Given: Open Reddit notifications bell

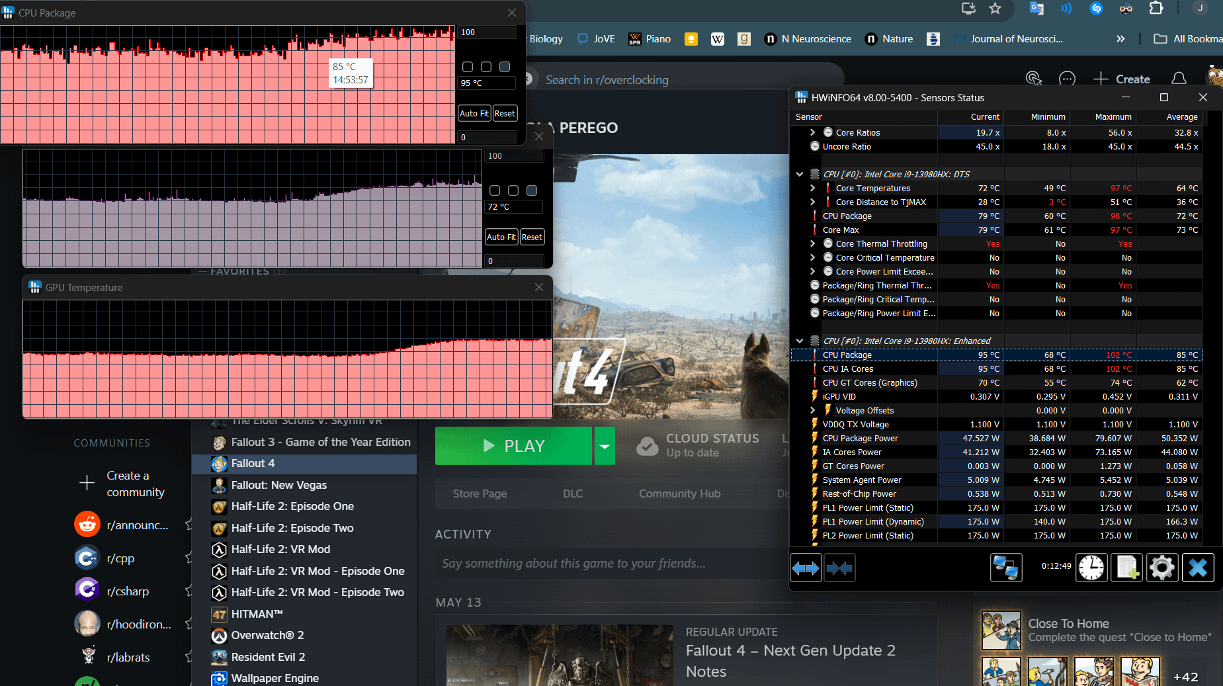Looking at the screenshot, I should tap(1179, 79).
